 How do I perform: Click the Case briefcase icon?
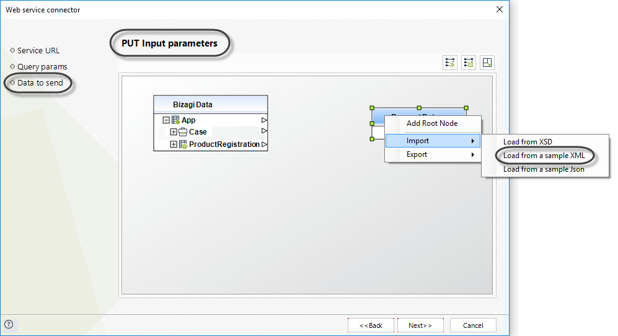(x=183, y=131)
